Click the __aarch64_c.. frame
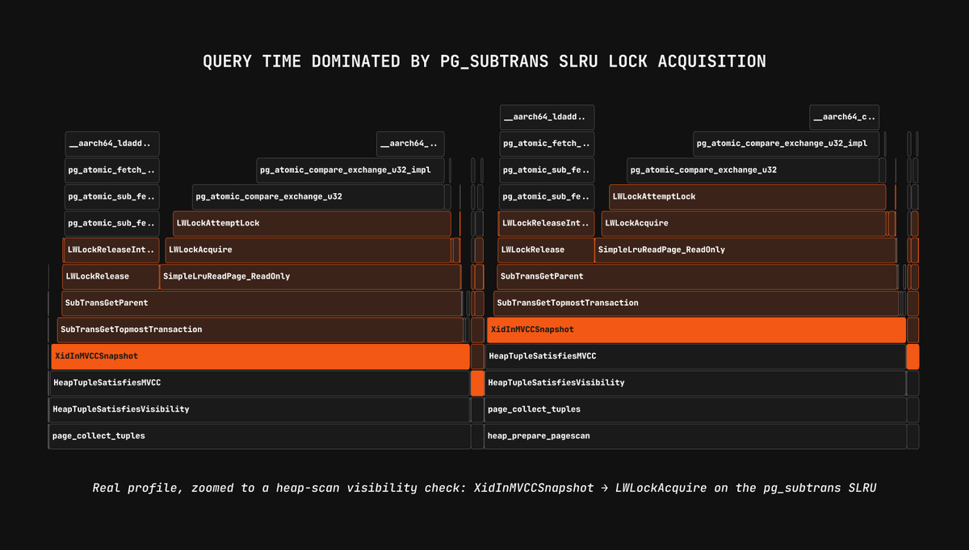This screenshot has width=969, height=550. click(x=845, y=117)
